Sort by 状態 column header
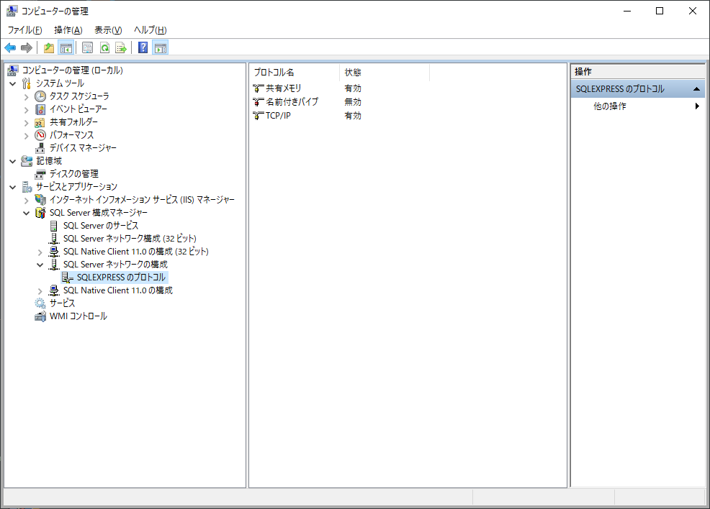This screenshot has width=710, height=509. coord(384,73)
